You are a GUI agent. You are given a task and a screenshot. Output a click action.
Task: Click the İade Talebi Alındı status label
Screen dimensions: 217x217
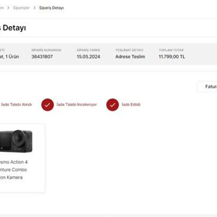(x=16, y=105)
